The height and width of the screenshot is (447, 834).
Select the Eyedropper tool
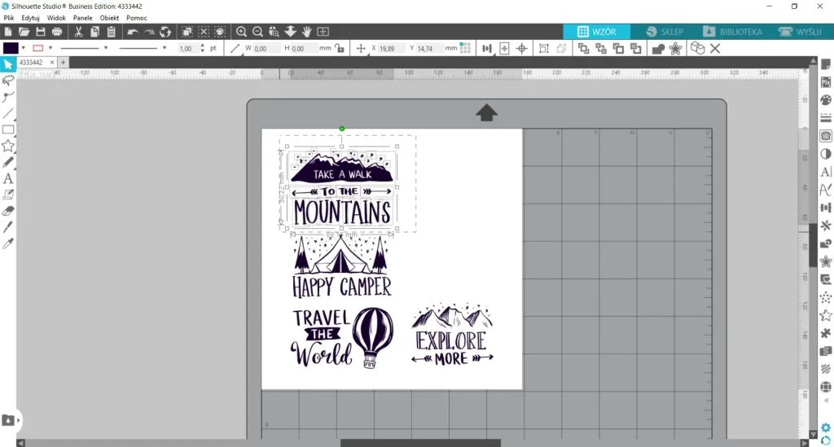pos(8,244)
